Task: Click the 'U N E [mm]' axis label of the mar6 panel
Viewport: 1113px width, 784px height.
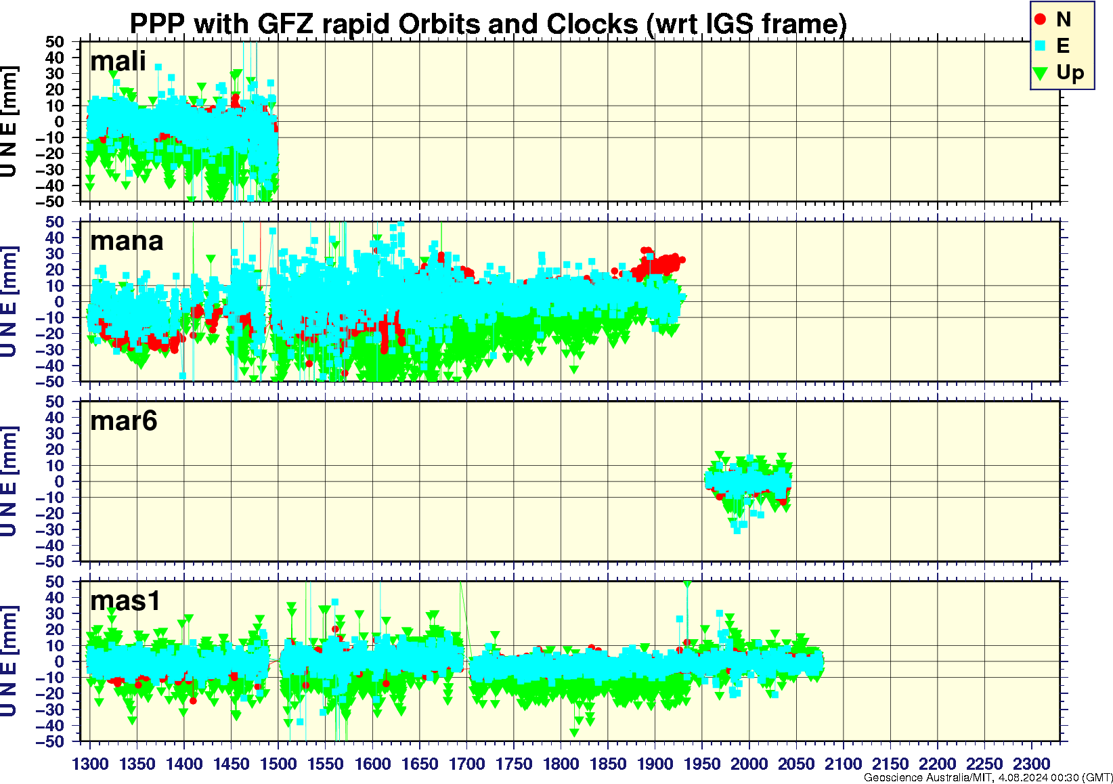Action: (9, 481)
